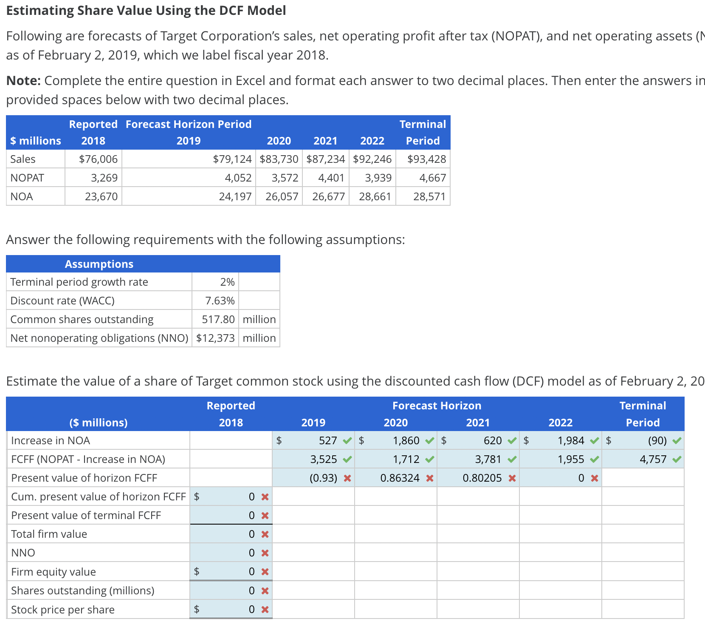Click the red X next to 0.86324
The image size is (705, 630).
pos(430,478)
